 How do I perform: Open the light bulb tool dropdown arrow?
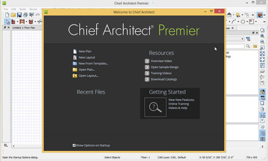[x=242, y=15]
